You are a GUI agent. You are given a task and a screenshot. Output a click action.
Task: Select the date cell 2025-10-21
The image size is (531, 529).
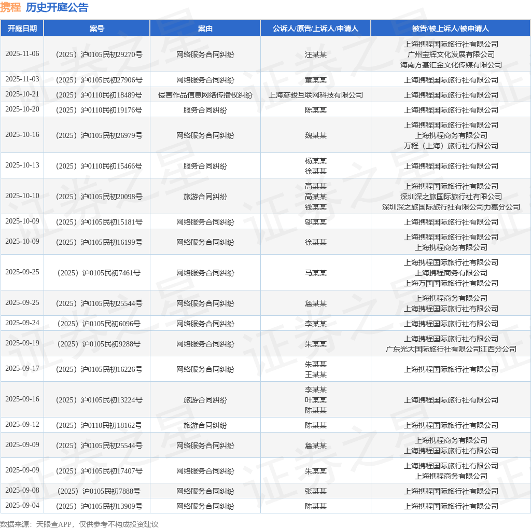tap(22, 94)
